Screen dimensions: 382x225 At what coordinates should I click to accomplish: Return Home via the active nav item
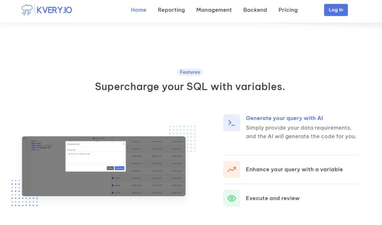tap(138, 10)
